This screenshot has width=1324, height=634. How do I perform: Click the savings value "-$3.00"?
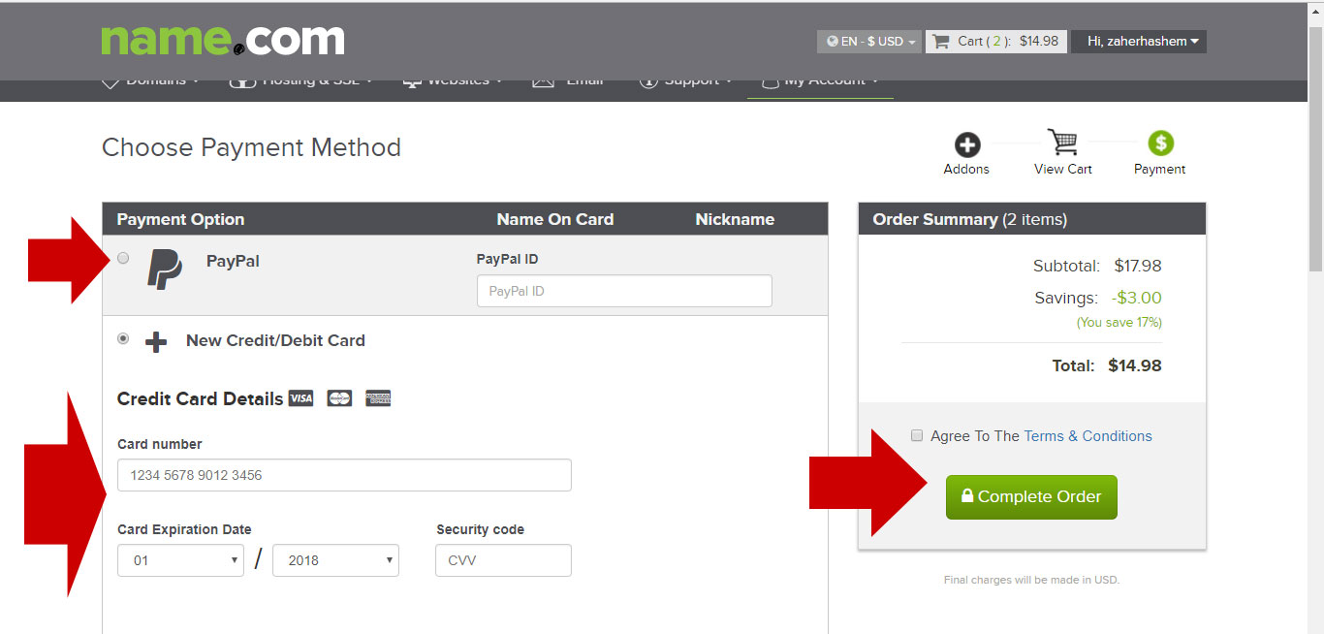pos(1137,298)
